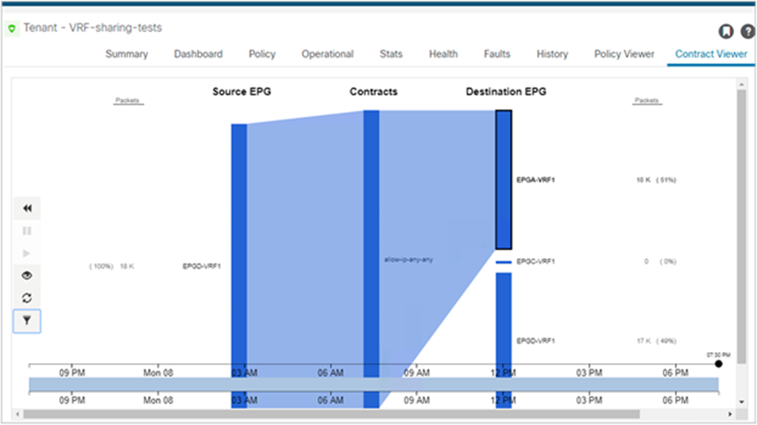Click the Contracts column heading

point(374,92)
